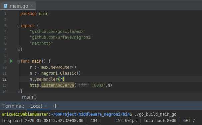The image size is (202, 125).
Task: Click the "github.com/urfave/negroni" import string
Action: [61, 37]
